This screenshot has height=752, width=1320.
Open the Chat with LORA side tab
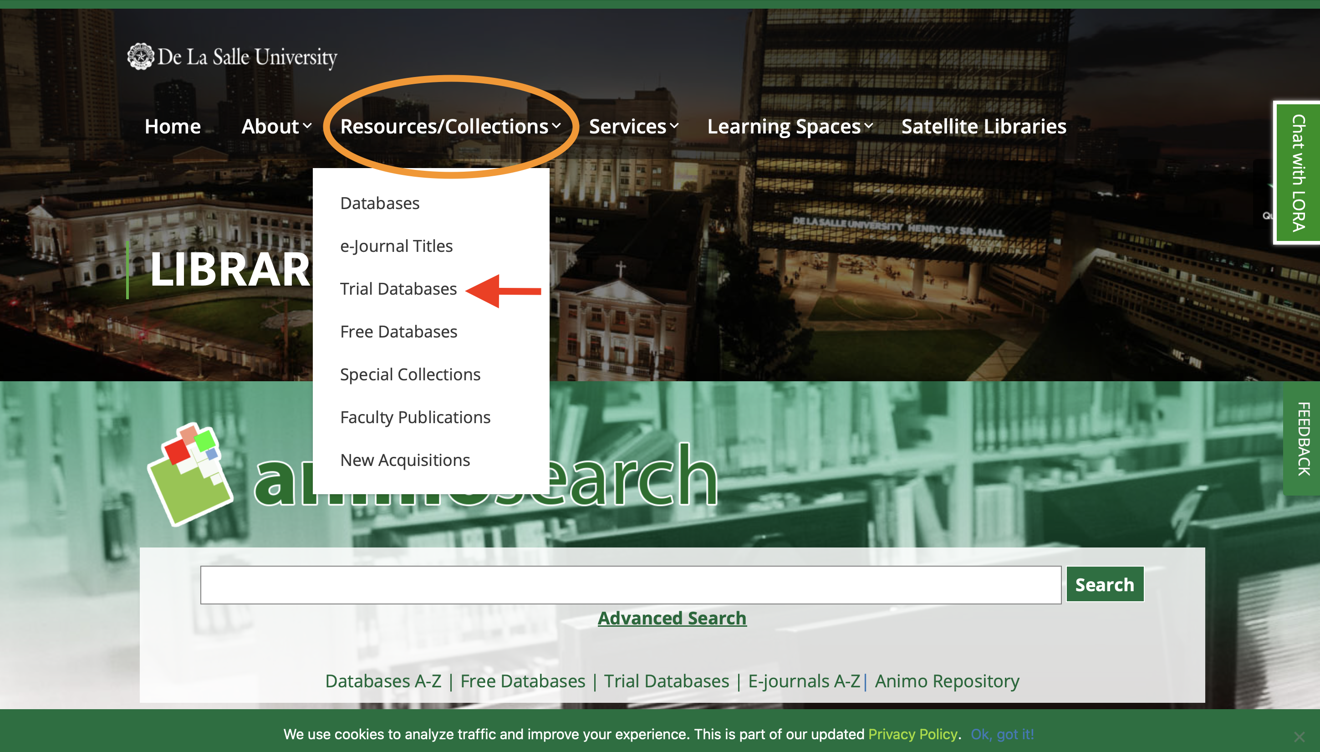pyautogui.click(x=1298, y=173)
